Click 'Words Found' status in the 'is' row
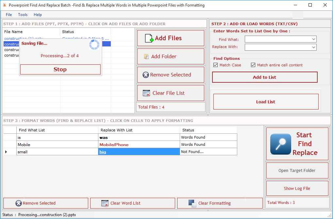Image resolution: width=333 pixels, height=219 pixels. point(208,137)
